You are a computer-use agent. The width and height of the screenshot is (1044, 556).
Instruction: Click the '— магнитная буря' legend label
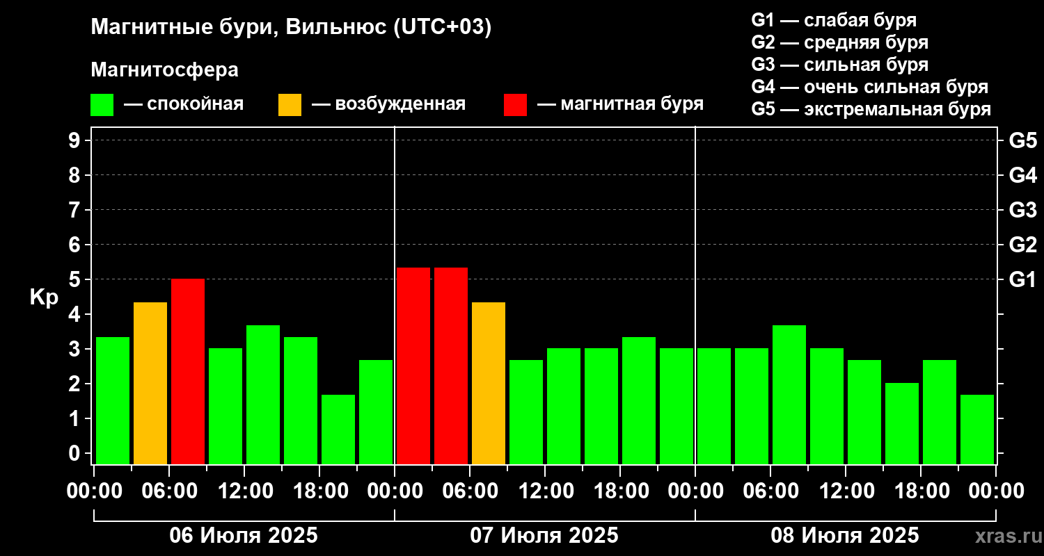coord(620,104)
